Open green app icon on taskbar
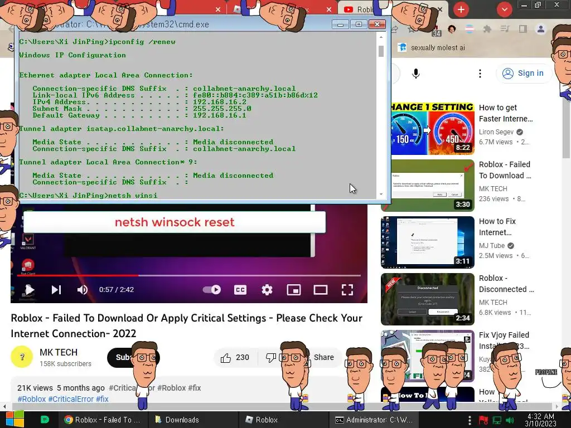Image resolution: width=571 pixels, height=428 pixels. click(45, 419)
